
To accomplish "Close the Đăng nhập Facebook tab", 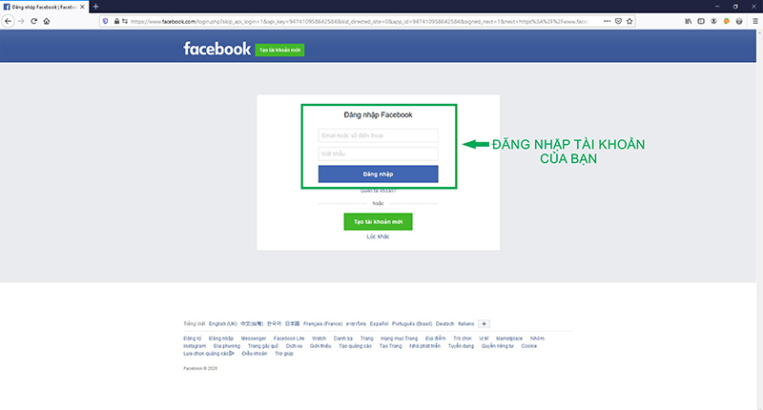I will click(82, 7).
